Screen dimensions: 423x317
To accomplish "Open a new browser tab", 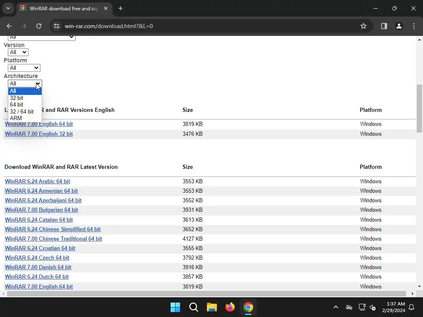I will pyautogui.click(x=121, y=9).
